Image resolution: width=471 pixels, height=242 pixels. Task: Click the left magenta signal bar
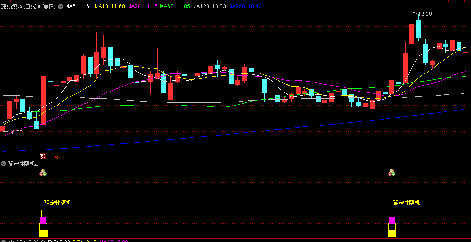tap(43, 220)
